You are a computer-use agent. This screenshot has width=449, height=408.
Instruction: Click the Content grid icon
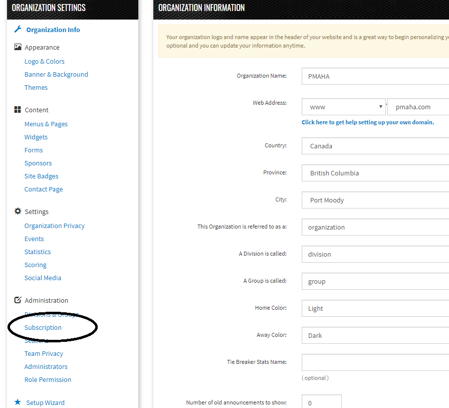click(17, 110)
